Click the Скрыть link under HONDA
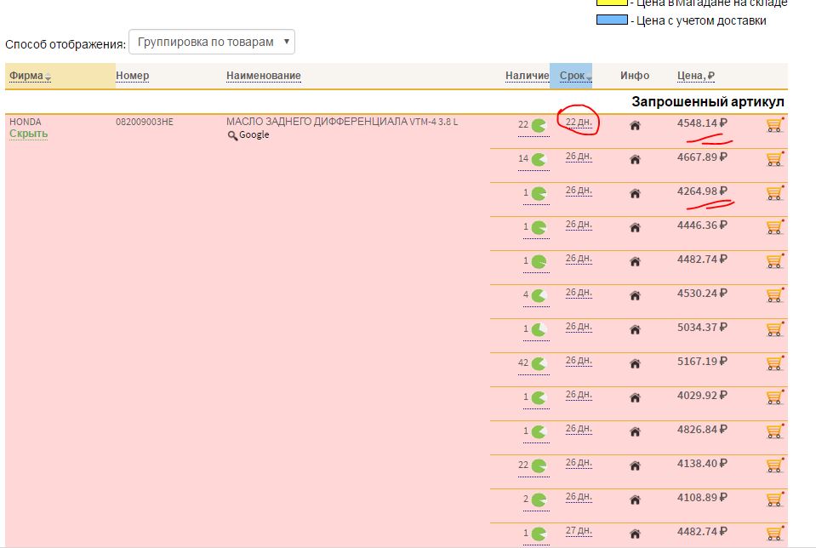Viewport: 816px width, 548px height. coord(28,134)
